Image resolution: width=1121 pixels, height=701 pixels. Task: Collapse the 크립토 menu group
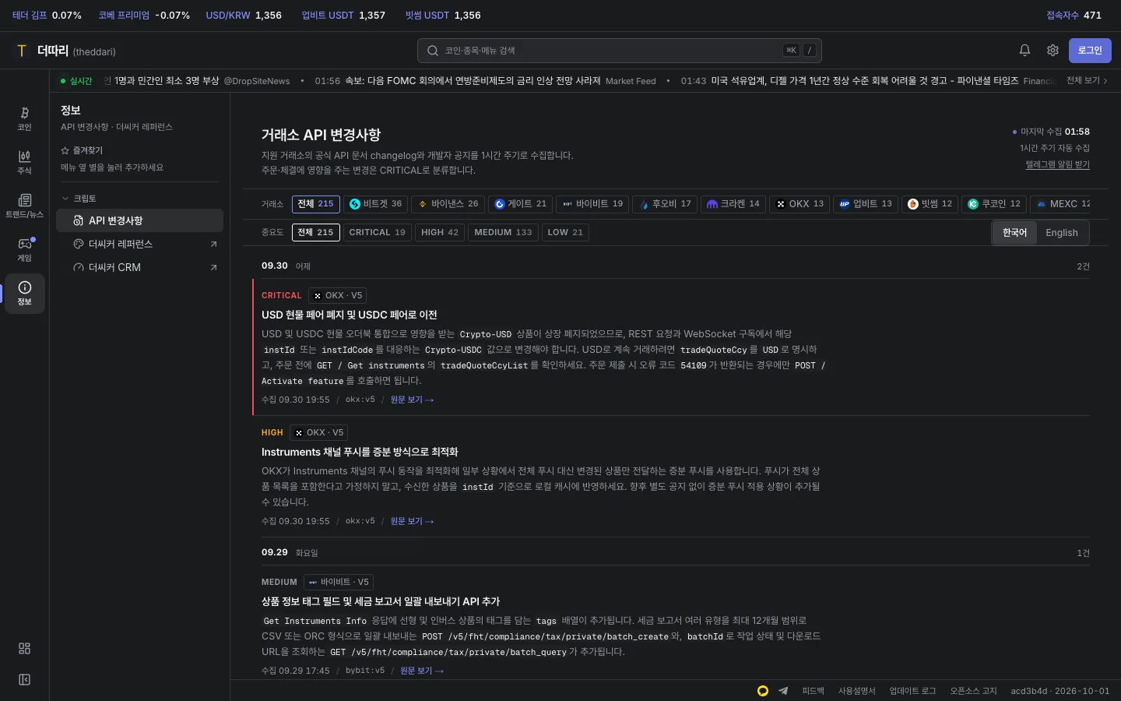79,199
